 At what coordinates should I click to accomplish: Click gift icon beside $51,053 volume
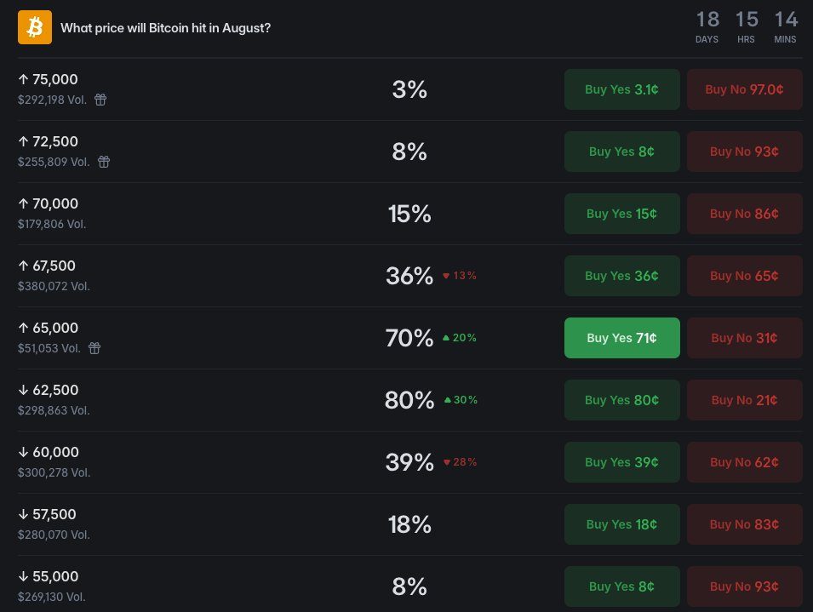(x=94, y=348)
